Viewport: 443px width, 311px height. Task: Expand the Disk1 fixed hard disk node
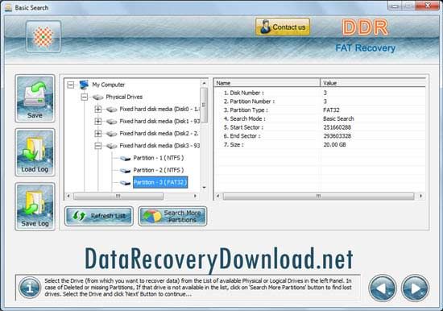(97, 122)
